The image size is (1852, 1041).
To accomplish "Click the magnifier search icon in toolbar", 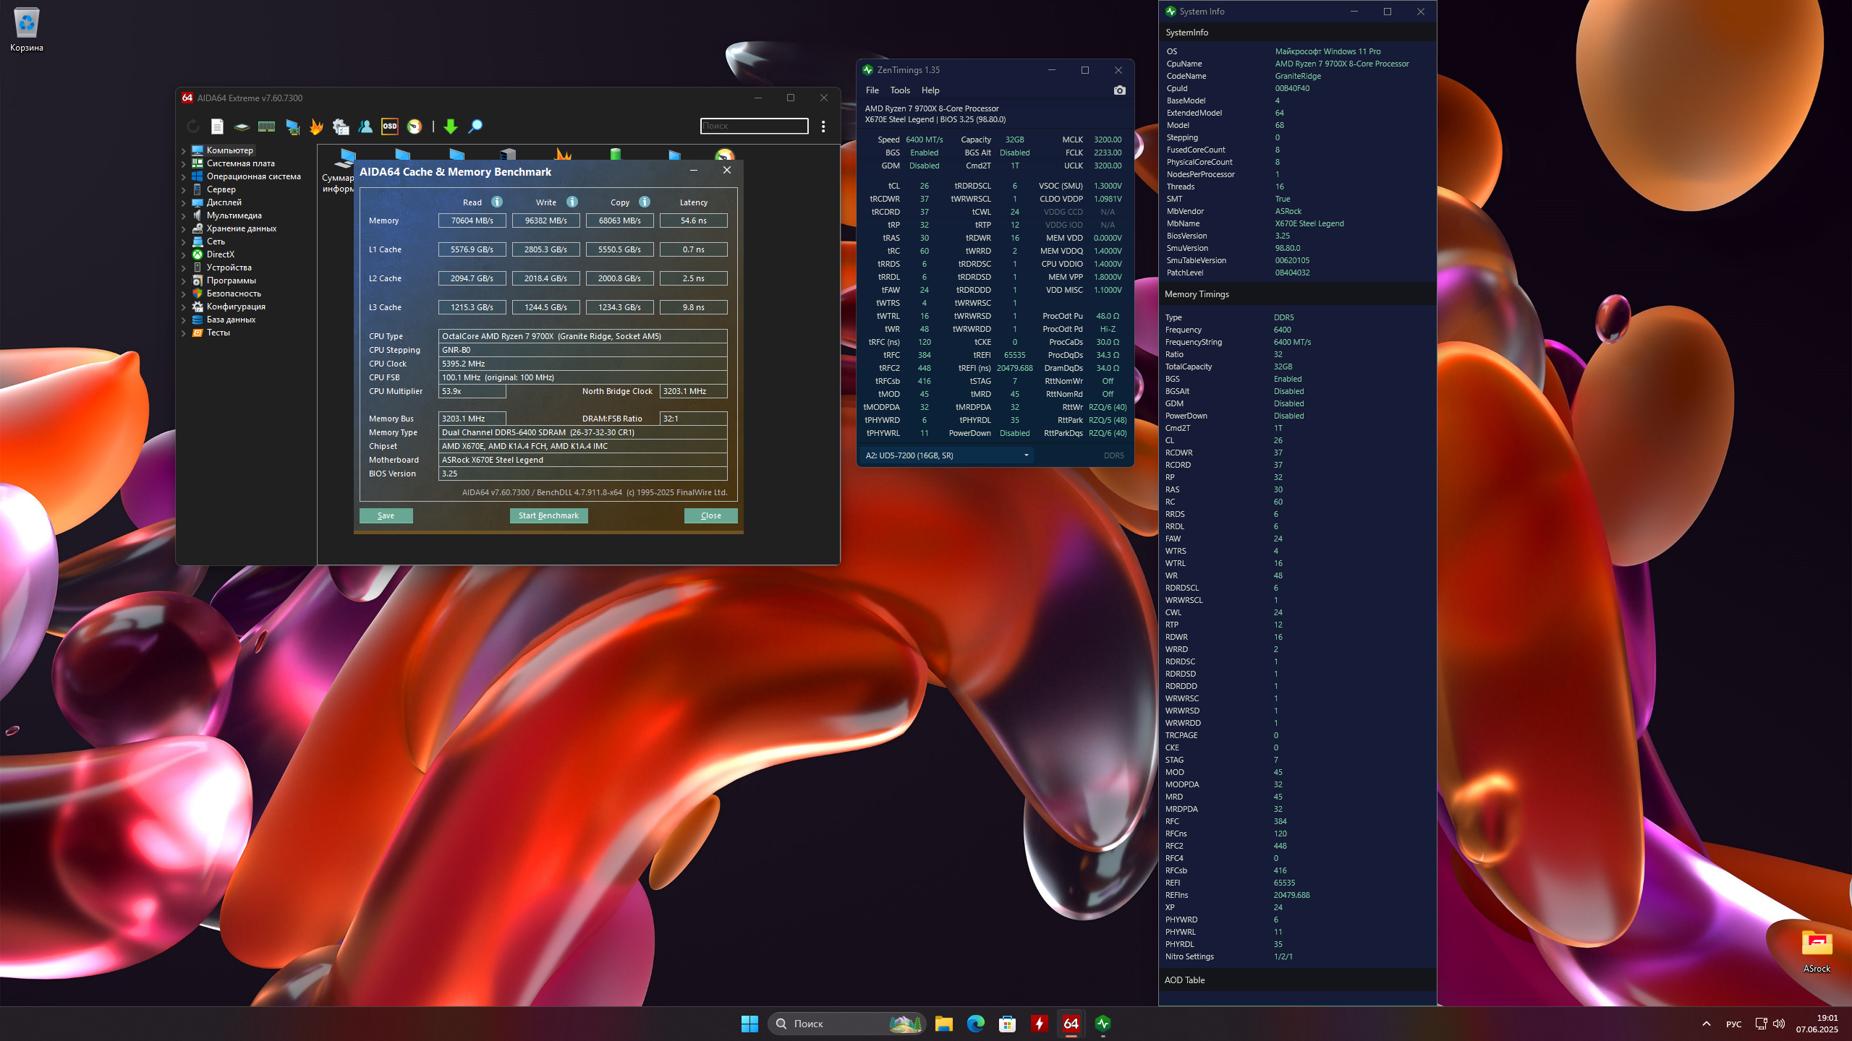I will (x=475, y=127).
